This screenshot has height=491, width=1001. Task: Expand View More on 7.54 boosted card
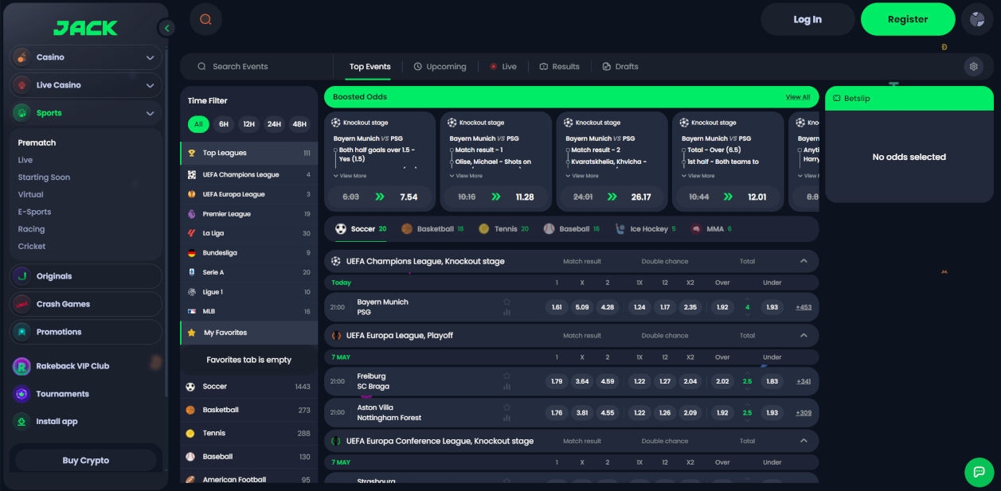(350, 176)
